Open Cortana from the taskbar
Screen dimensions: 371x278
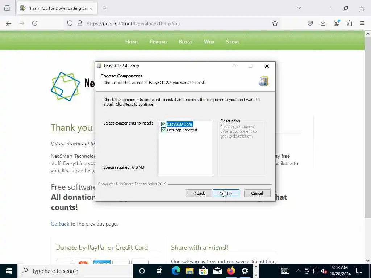tap(142, 271)
